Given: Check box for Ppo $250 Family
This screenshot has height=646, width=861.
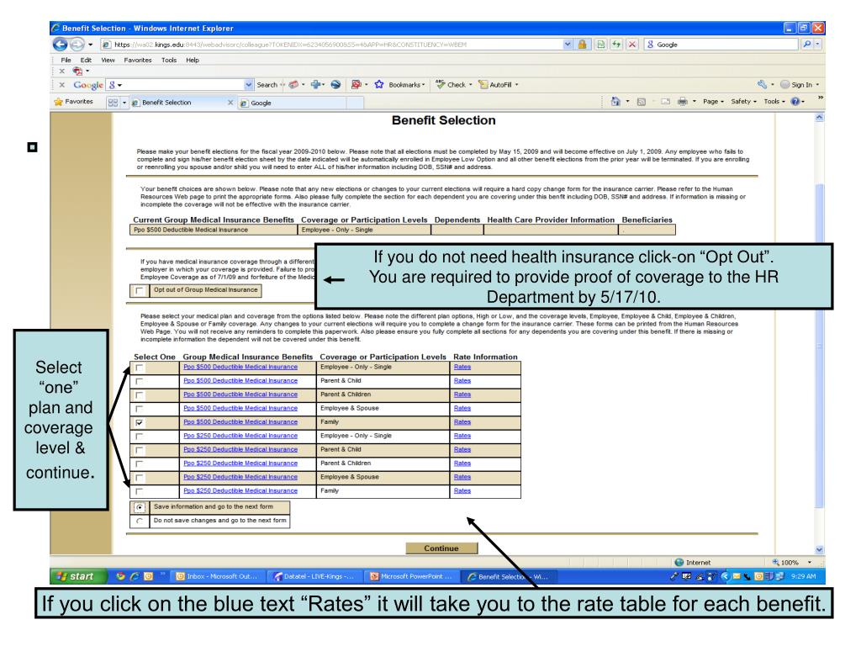Looking at the screenshot, I should (x=140, y=491).
